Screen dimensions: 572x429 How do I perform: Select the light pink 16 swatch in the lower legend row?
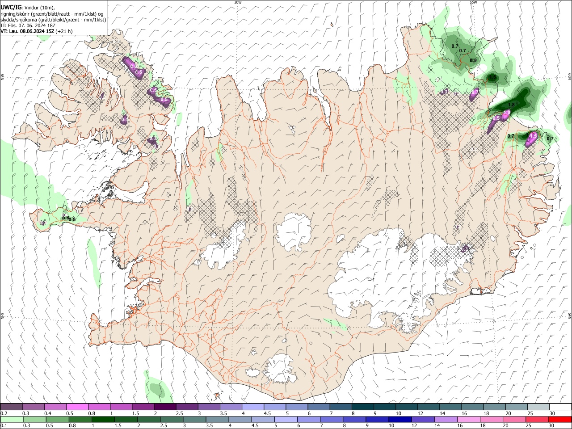(x=469, y=419)
